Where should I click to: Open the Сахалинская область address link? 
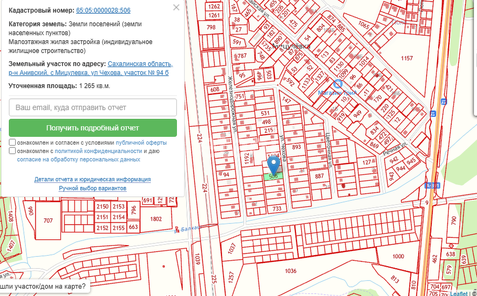pos(140,64)
